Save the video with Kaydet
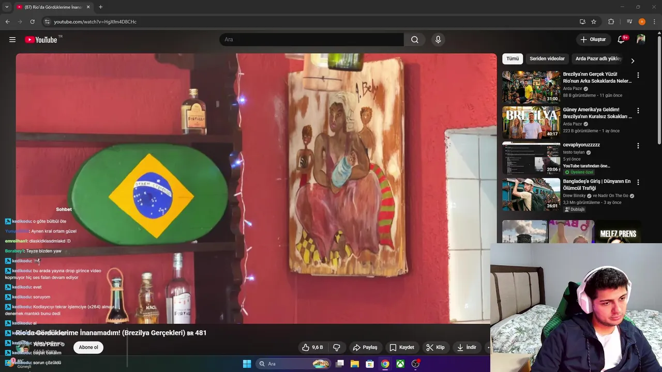662x372 pixels. coord(402,347)
